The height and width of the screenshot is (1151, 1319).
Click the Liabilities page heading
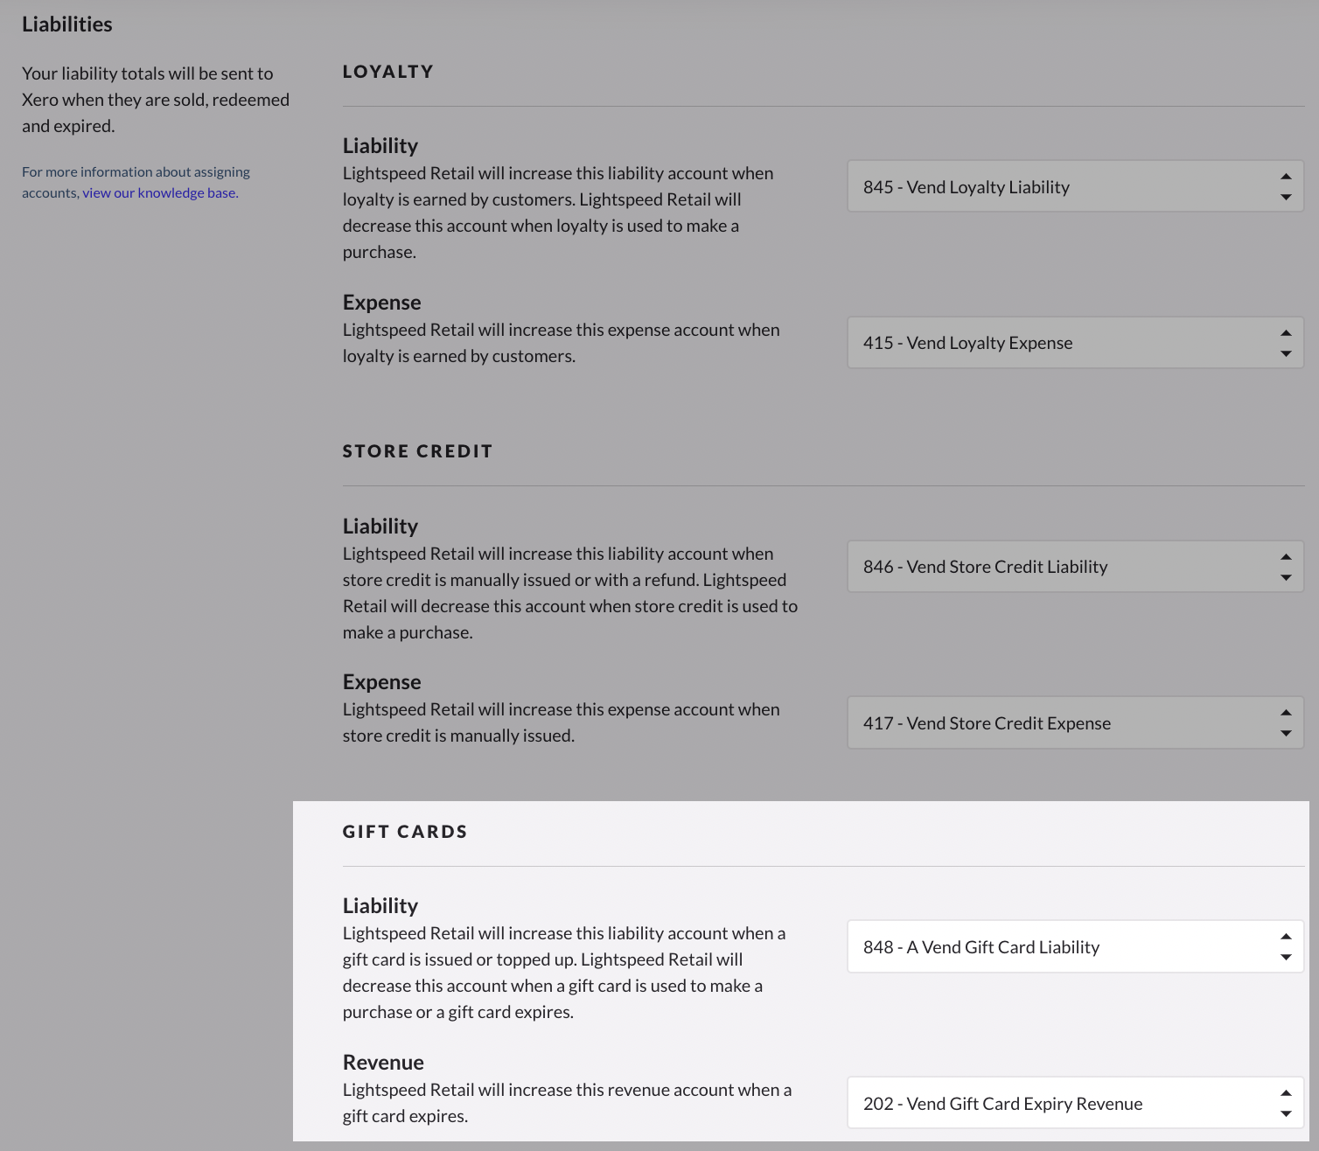pyautogui.click(x=67, y=24)
